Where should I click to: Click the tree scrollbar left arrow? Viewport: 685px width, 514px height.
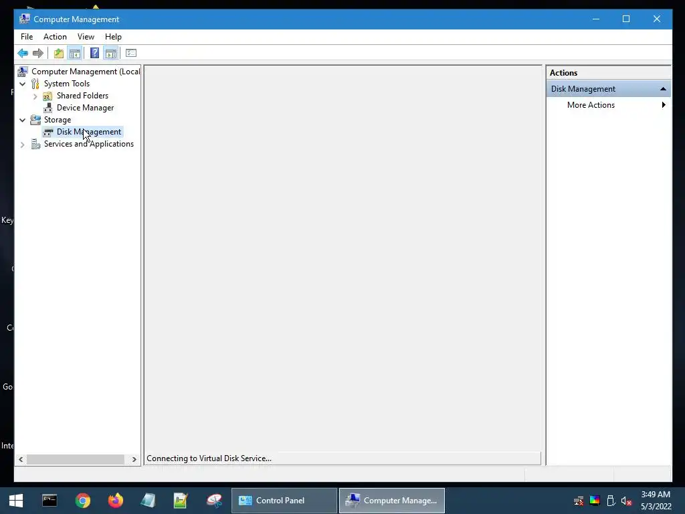(21, 459)
